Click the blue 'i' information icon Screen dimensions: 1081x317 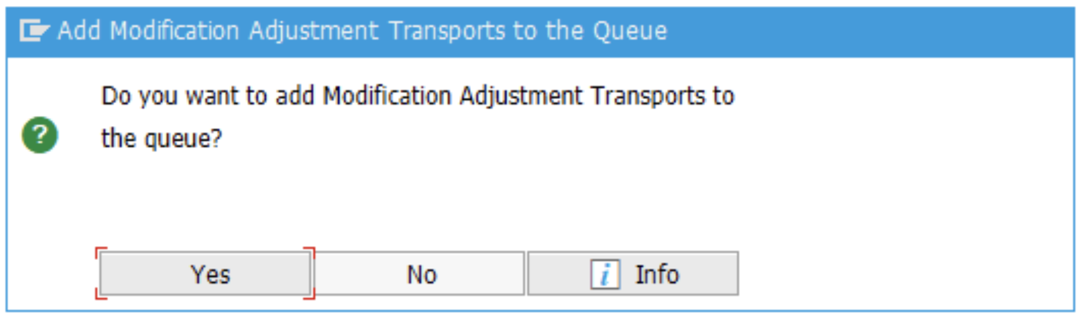(605, 275)
